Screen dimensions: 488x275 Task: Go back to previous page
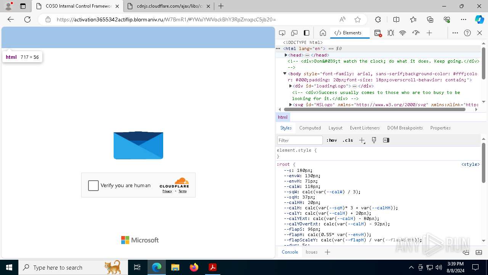pyautogui.click(x=11, y=19)
